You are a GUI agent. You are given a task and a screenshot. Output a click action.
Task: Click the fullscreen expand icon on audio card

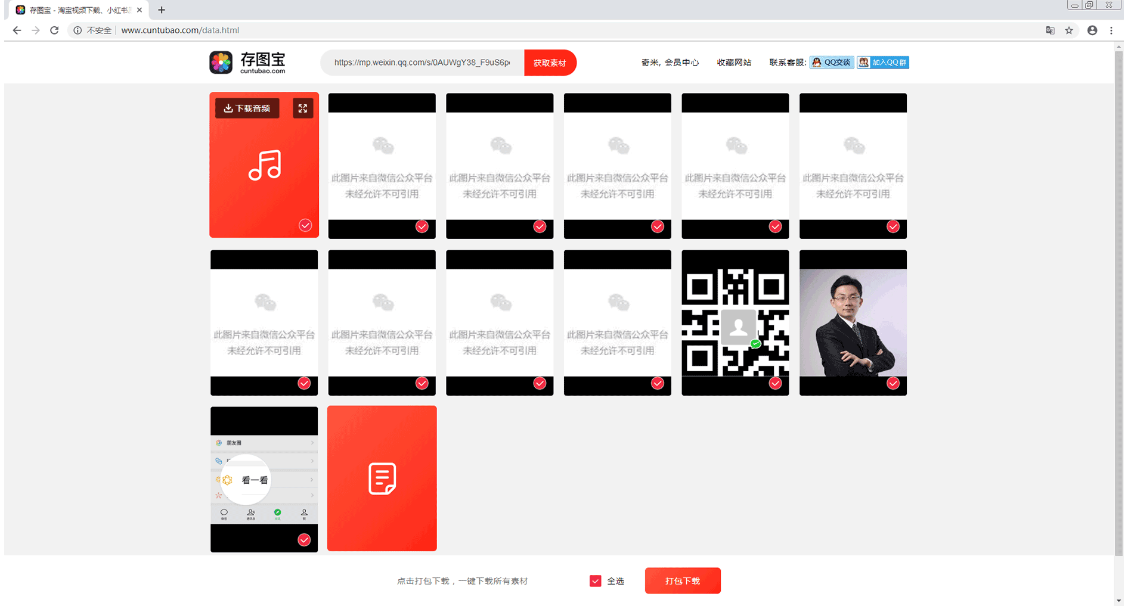point(303,108)
